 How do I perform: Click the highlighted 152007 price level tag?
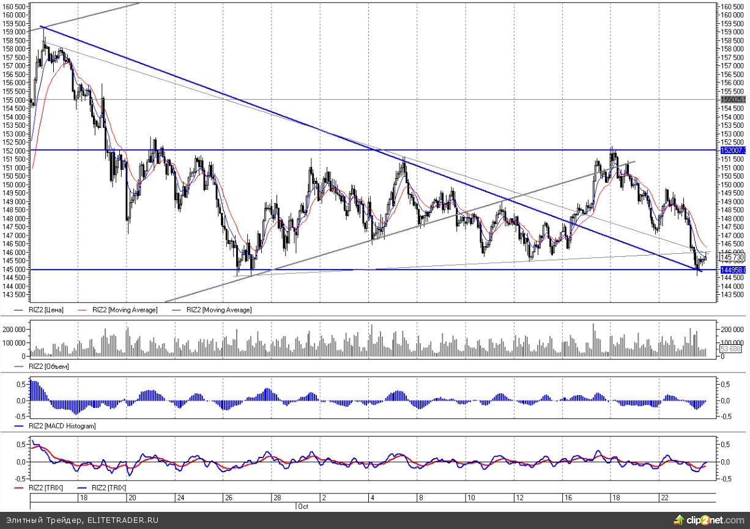(x=732, y=150)
